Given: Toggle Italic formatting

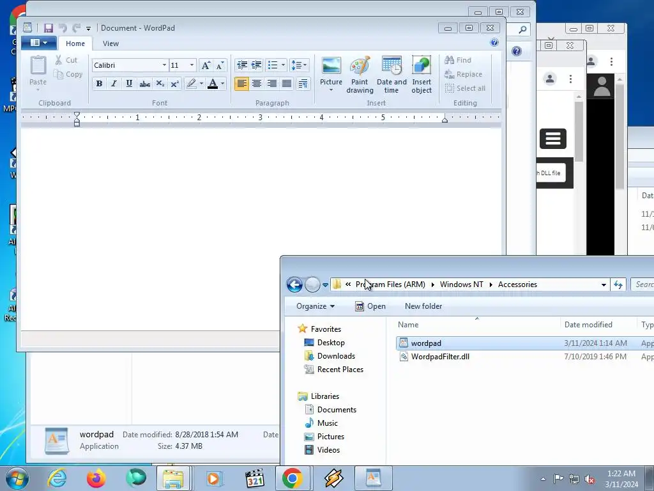Looking at the screenshot, I should pos(114,84).
